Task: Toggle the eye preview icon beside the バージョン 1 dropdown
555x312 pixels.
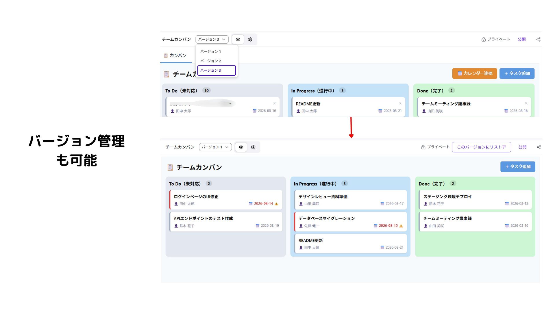Action: click(x=241, y=147)
